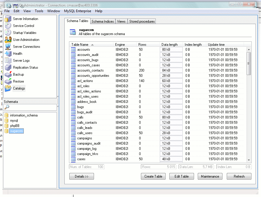
Task: Sort by Rows column header
Action: (148, 45)
